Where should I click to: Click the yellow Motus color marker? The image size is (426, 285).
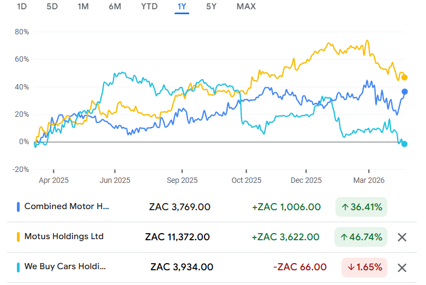click(19, 237)
